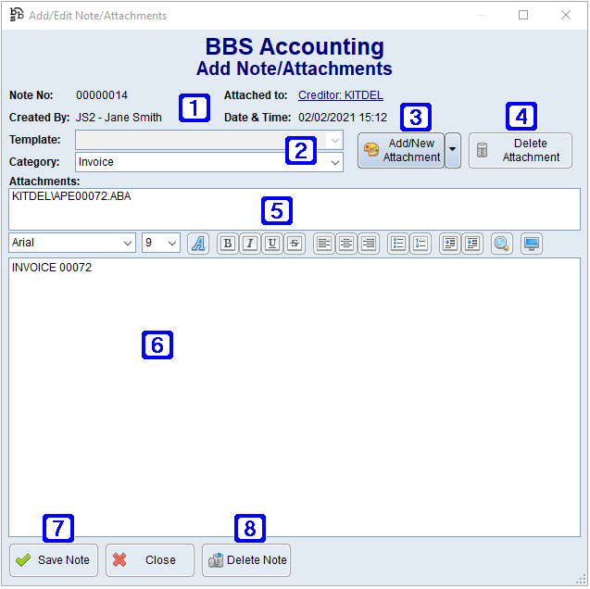Click into the INVOICE 00072 note text area
Viewport: 590px width, 589px height.
pyautogui.click(x=295, y=397)
